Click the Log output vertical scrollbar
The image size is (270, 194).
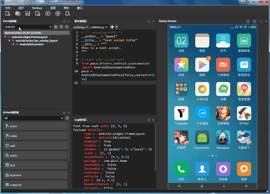[155, 147]
